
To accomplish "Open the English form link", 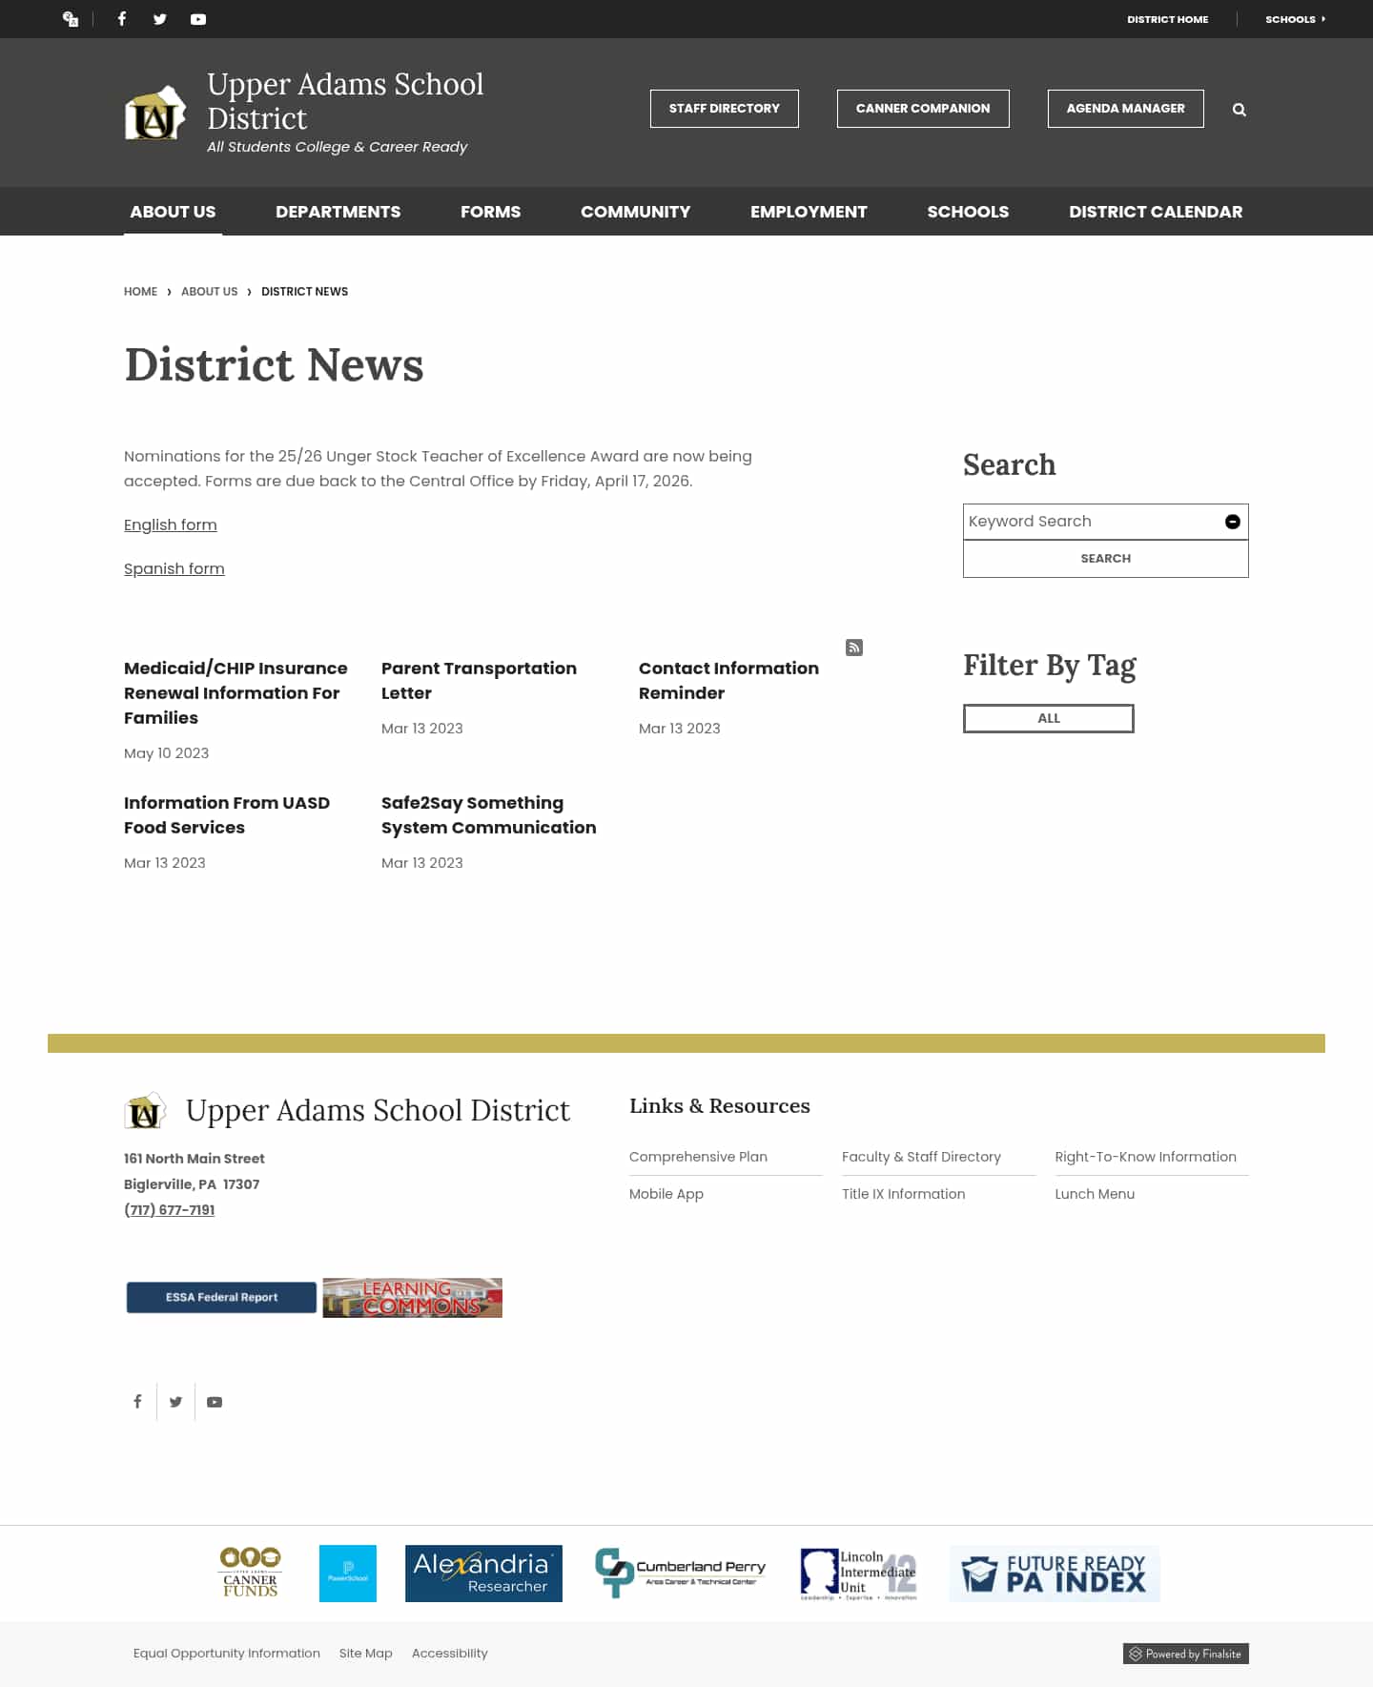I will 171,525.
